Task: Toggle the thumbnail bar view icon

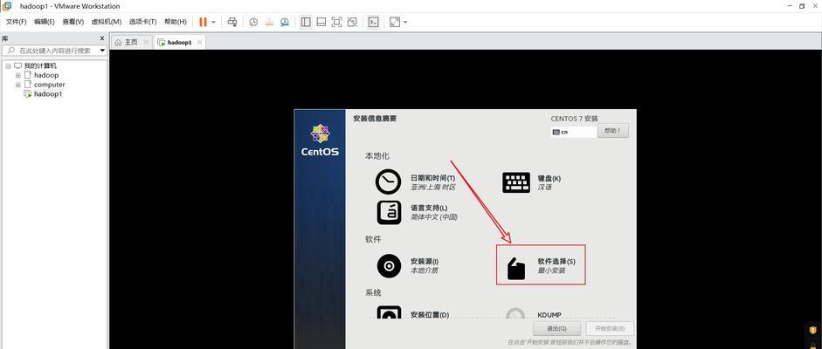Action: [321, 22]
